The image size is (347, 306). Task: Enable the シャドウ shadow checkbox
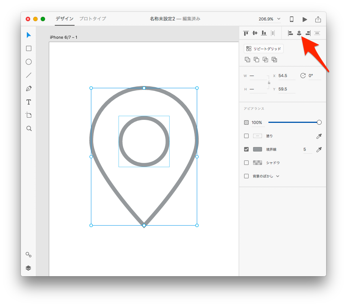246,163
